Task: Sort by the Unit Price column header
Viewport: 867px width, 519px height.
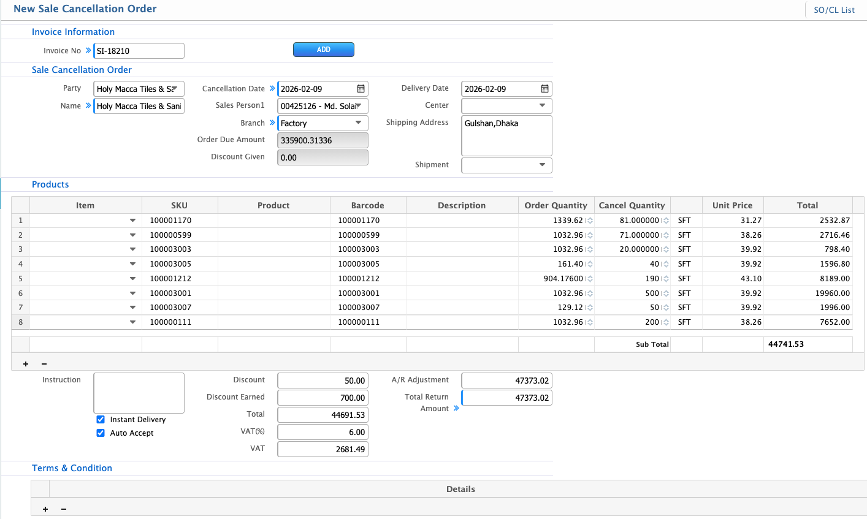Action: click(x=732, y=205)
